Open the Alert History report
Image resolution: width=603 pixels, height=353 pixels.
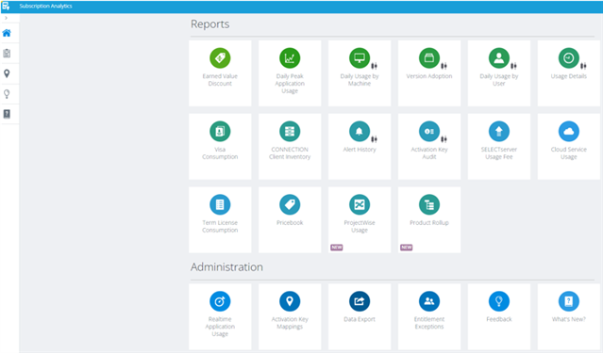(360, 147)
